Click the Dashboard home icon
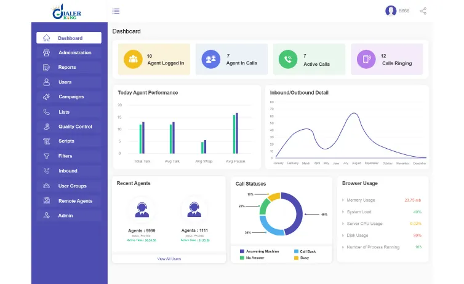The height and width of the screenshot is (284, 464). coord(46,38)
